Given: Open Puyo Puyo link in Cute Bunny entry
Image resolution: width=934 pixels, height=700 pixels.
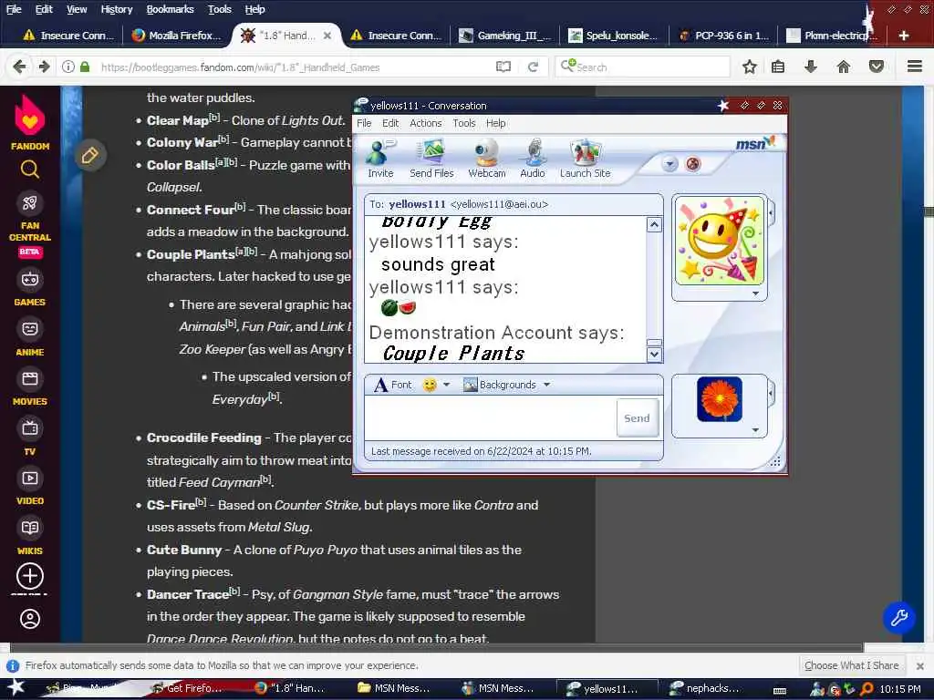Looking at the screenshot, I should tap(326, 550).
